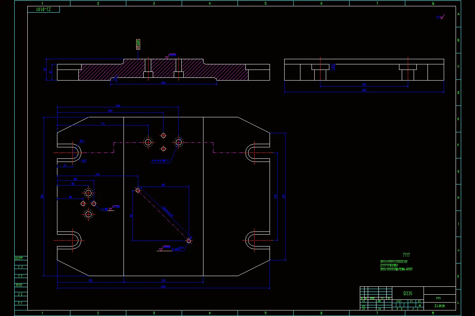Select the rotated drawing number box at top-left corner
The width and height of the screenshot is (475, 316).
coord(44,9)
